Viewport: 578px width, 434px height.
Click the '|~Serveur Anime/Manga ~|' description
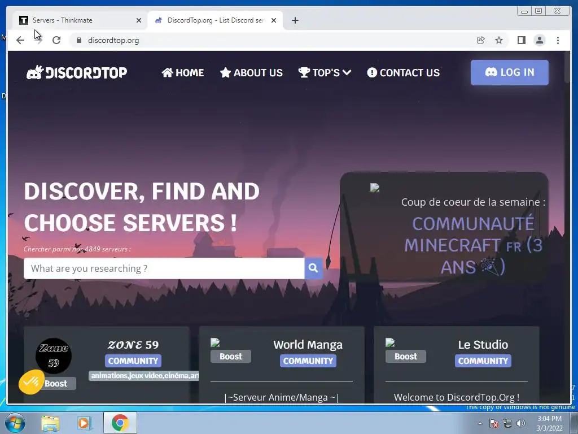pos(282,397)
